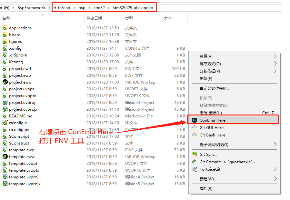This screenshot has height=200, width=290.
Task: Expand the 查看(V) submenu arrow
Action: (x=275, y=56)
